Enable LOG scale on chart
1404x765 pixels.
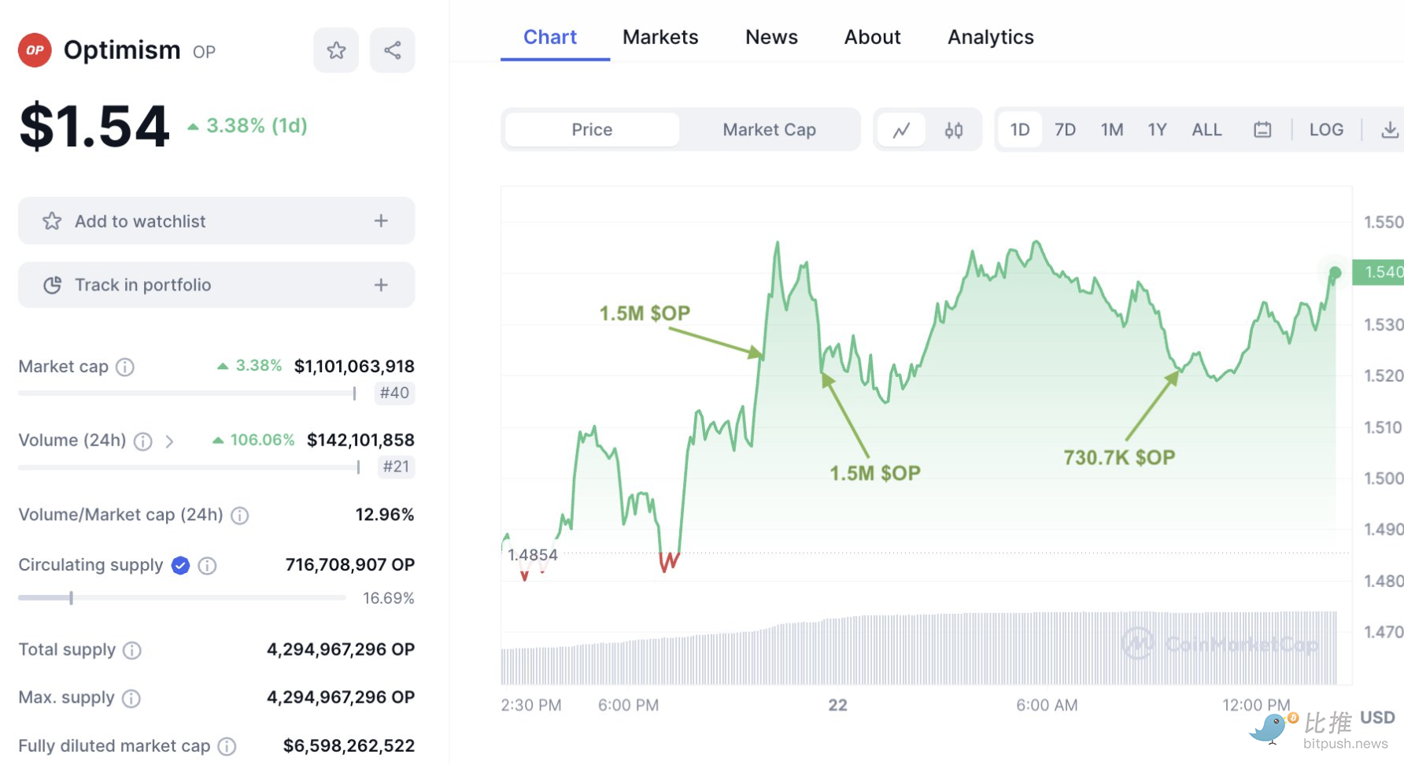coord(1326,130)
